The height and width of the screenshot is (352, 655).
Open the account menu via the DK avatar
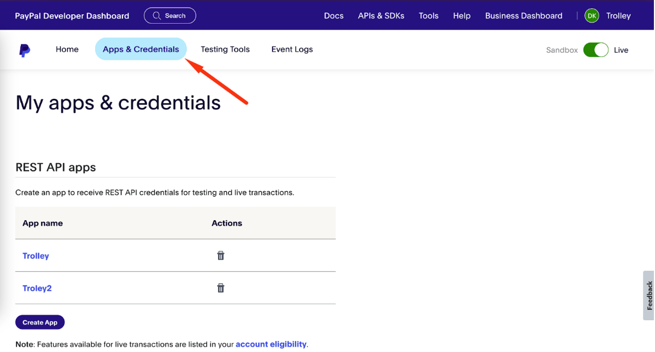click(x=592, y=15)
